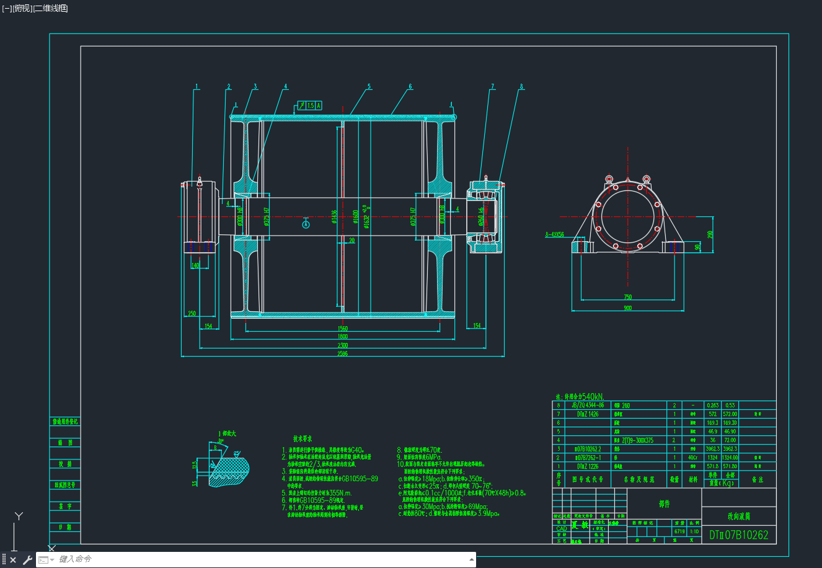Select the 材料 column header
This screenshot has height=568, width=822.
pyautogui.click(x=692, y=479)
